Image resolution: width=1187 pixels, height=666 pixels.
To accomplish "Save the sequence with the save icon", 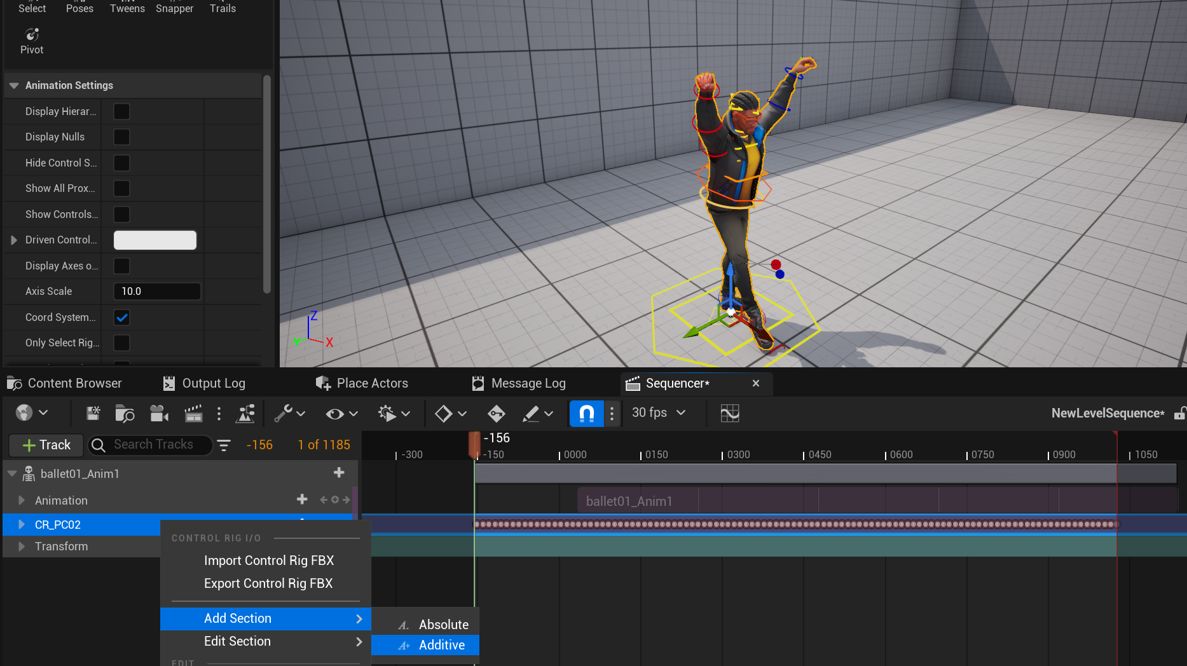I will coord(93,414).
